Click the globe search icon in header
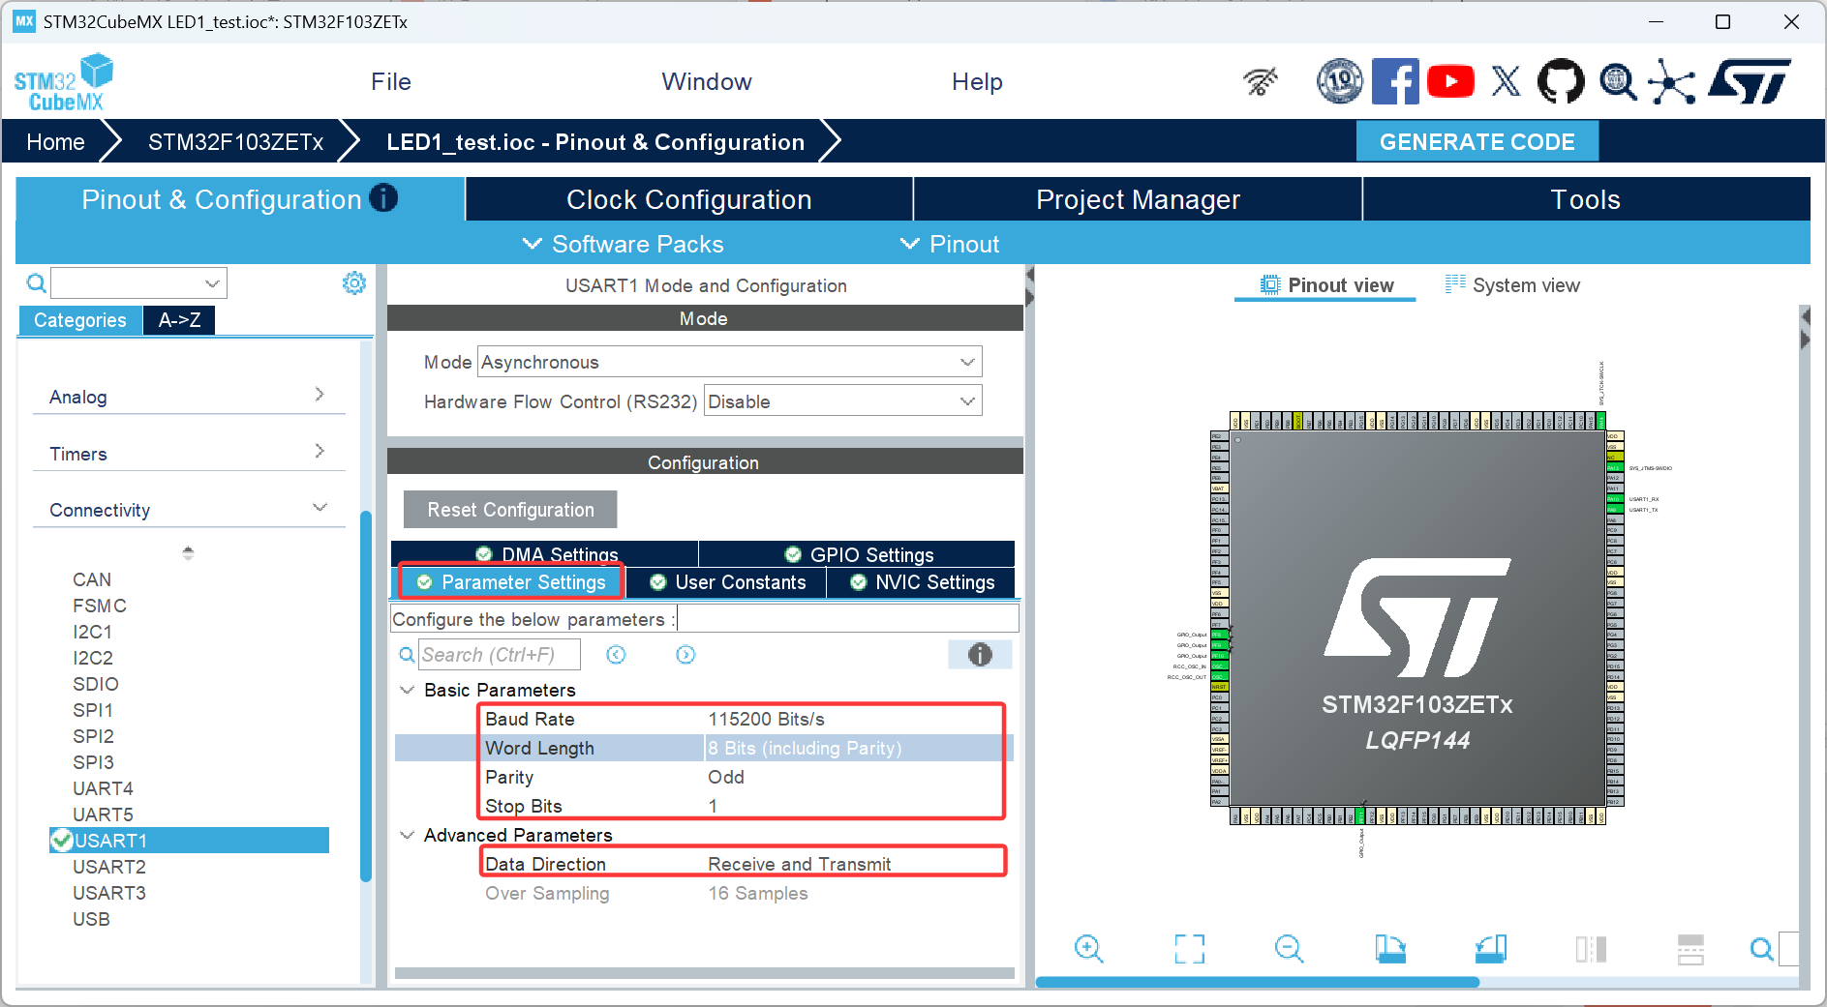This screenshot has width=1827, height=1007. [1617, 82]
